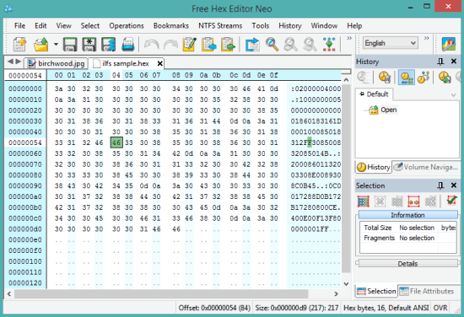464x317 pixels.
Task: Expand main toolbar overflow chevron
Action: (349, 38)
